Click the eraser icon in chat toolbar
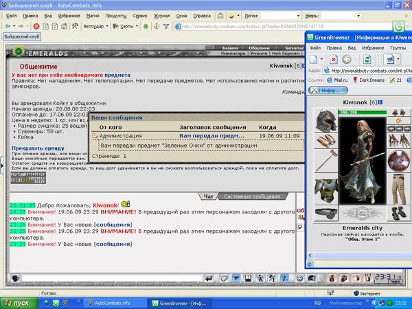The height and width of the screenshot is (309, 412). [x=224, y=278]
